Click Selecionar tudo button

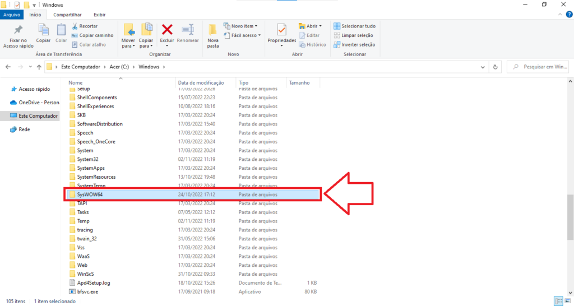(x=354, y=26)
